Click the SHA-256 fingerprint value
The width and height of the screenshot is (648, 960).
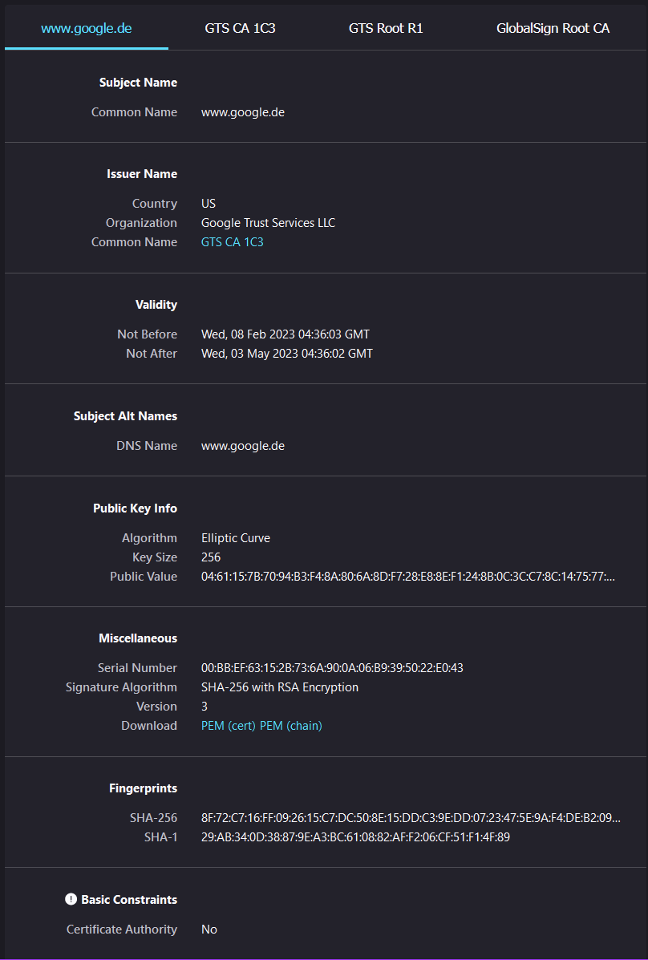pyautogui.click(x=411, y=818)
